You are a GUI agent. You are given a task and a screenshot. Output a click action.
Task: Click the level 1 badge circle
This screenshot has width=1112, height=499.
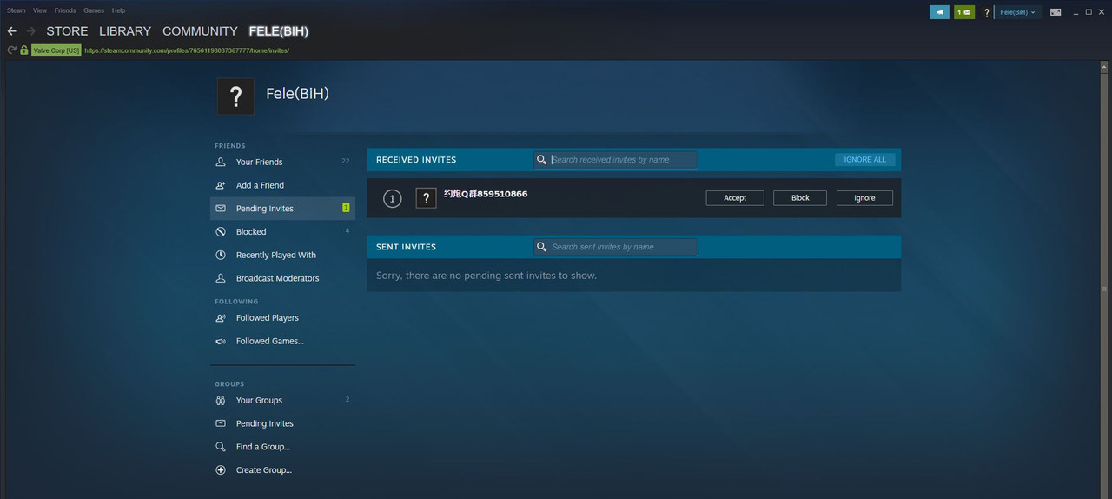[x=392, y=199]
